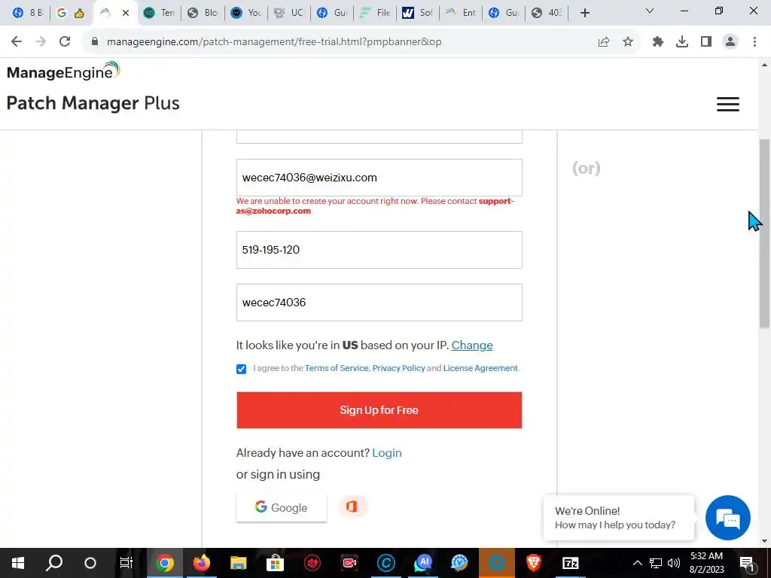Sign in using the Google button
This screenshot has width=771, height=578.
(282, 507)
